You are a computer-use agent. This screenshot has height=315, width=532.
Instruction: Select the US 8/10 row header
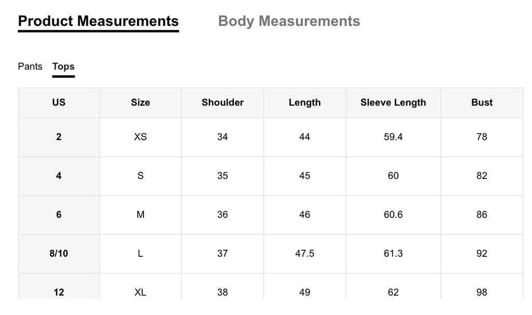pos(59,253)
